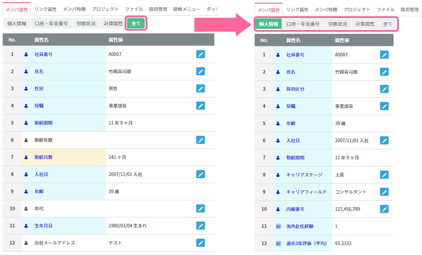Click edit pencil for 採用区分 row

tap(384, 89)
